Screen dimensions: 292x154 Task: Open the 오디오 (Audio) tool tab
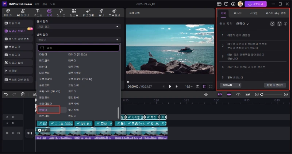(x=62, y=13)
